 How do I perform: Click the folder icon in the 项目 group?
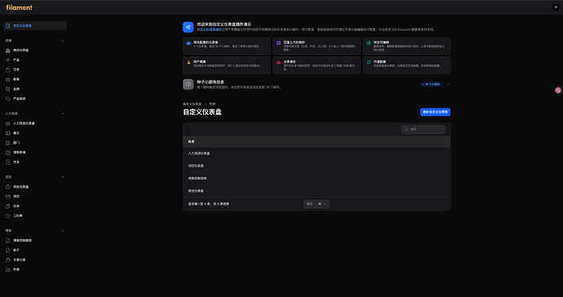click(x=8, y=197)
